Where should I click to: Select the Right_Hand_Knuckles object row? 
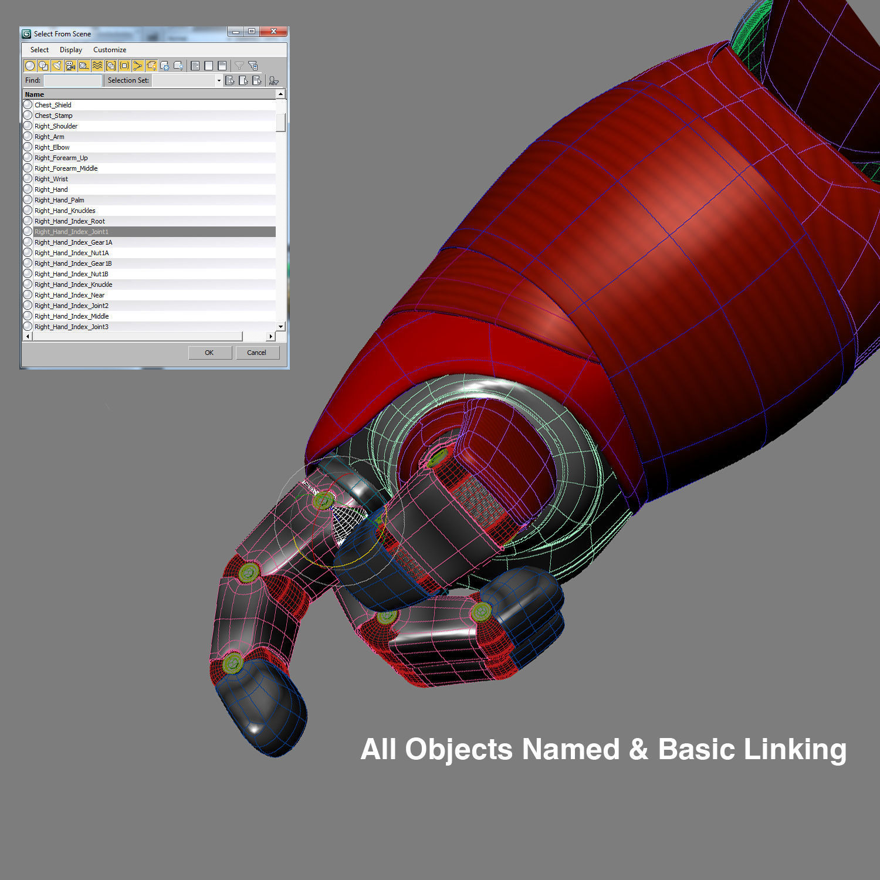pos(149,211)
